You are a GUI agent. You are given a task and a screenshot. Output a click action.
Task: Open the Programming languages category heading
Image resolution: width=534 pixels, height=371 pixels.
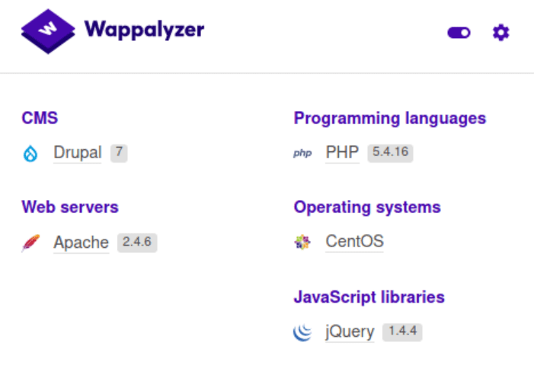pos(390,119)
